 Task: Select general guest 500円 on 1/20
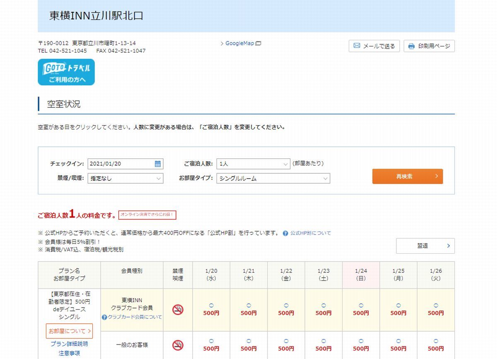pyautogui.click(x=211, y=349)
